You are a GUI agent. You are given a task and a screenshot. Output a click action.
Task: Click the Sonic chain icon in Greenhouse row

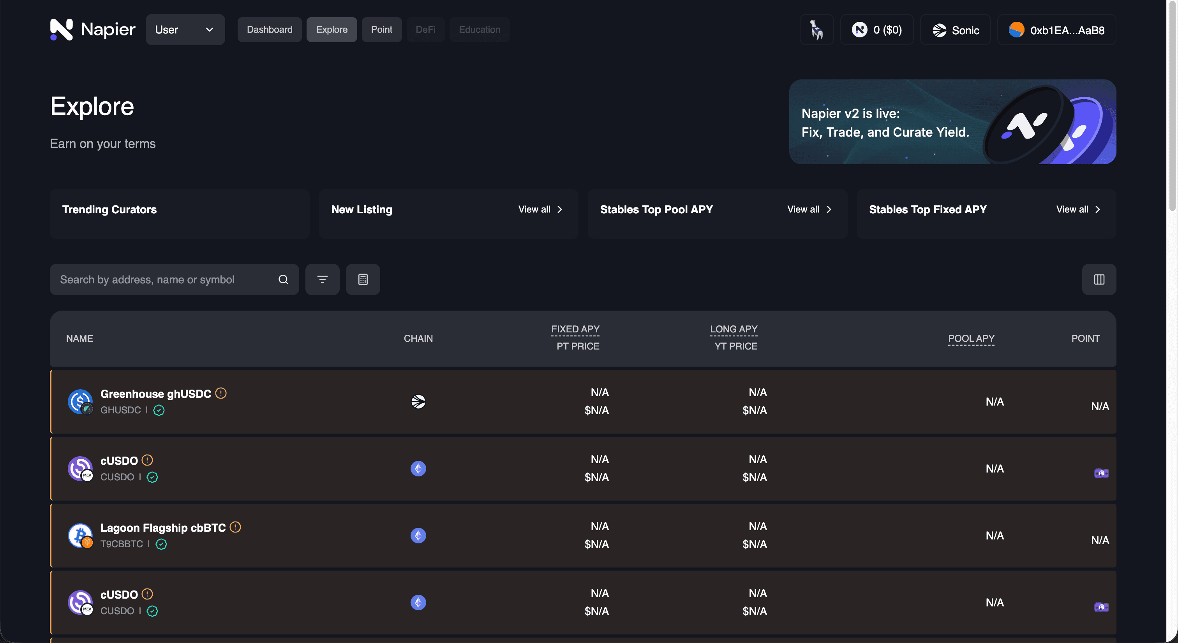[418, 402]
